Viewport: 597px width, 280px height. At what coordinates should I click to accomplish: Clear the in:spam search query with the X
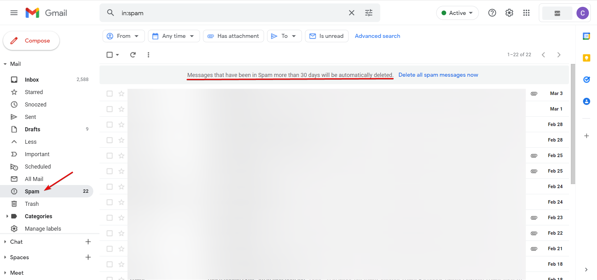pos(351,13)
